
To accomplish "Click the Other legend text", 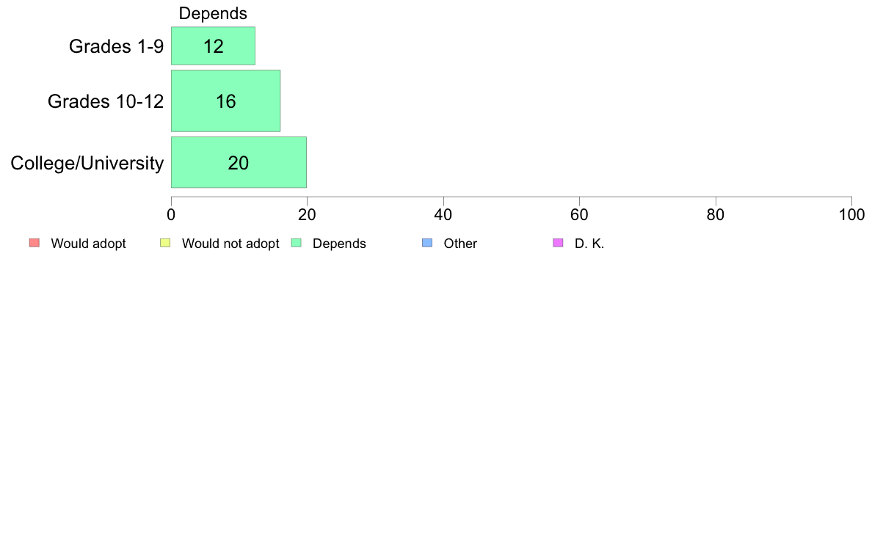I will 460,244.
